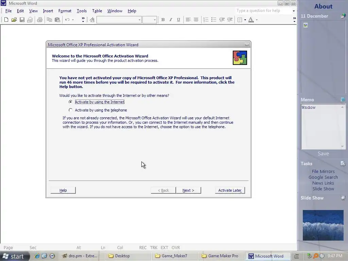Apply Numbering list format
Image resolution: width=348 pixels, height=261 pixels.
206,20
